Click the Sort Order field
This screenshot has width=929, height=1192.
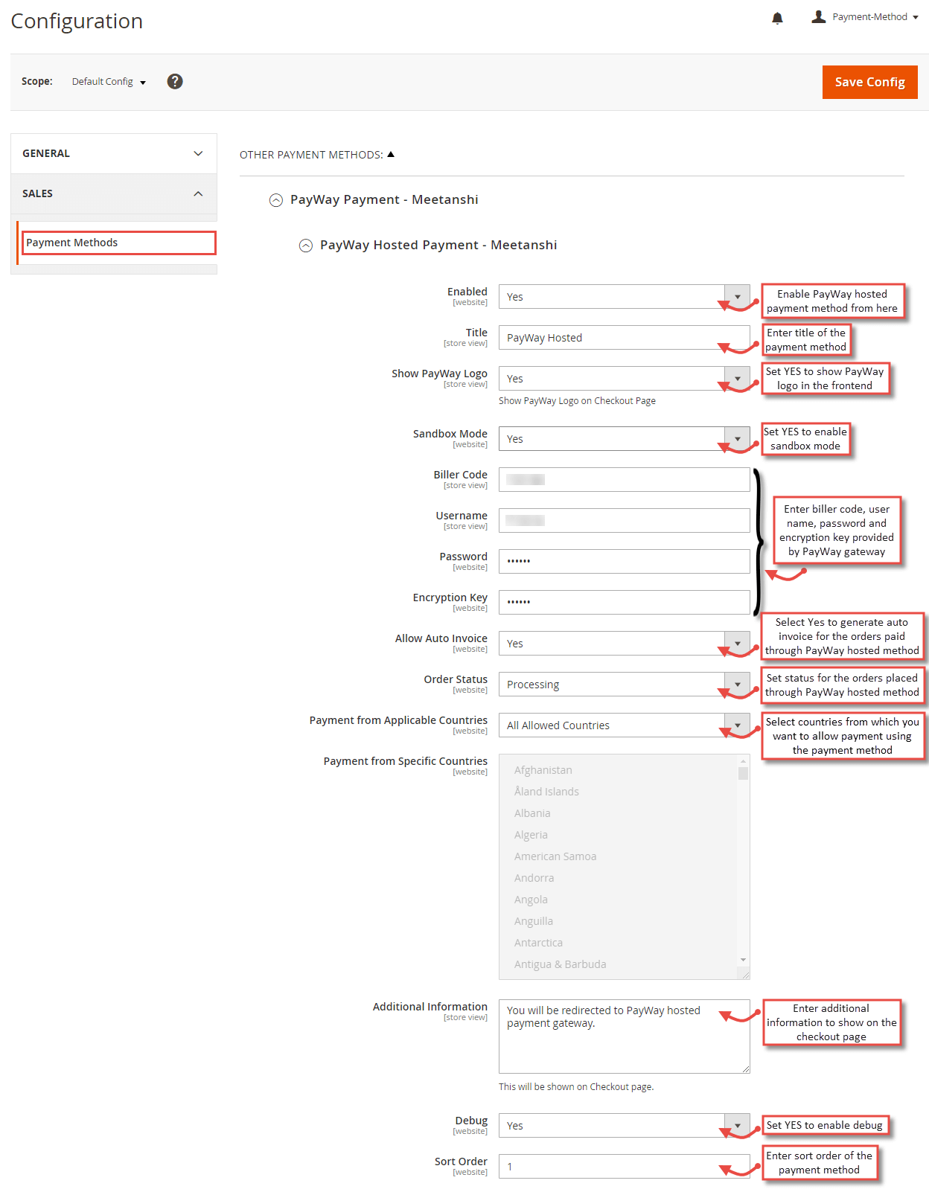pos(624,1167)
